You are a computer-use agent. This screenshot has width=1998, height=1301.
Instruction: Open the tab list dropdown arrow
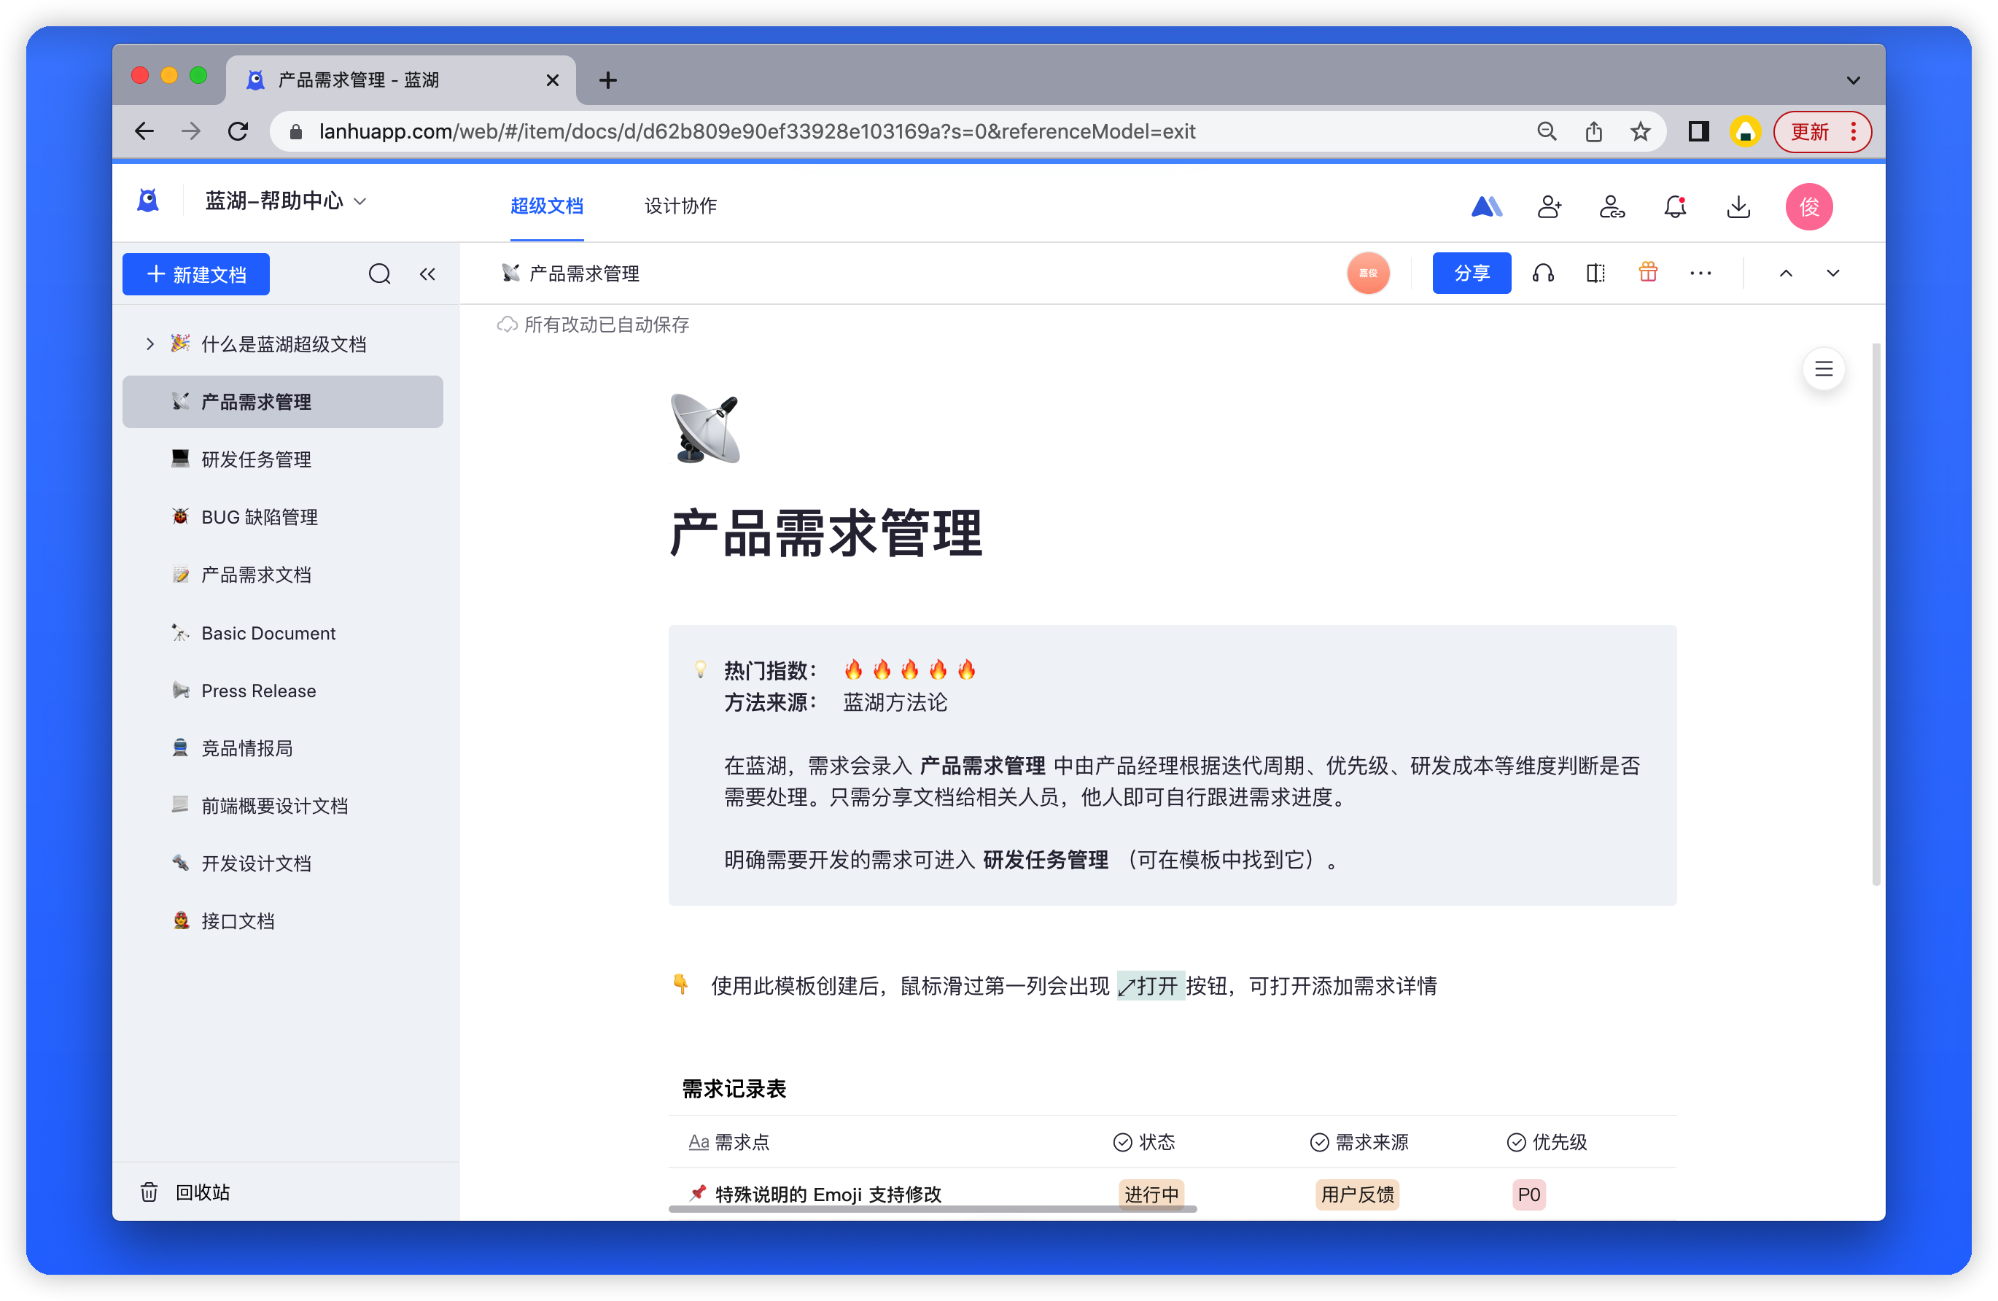coord(1853,80)
